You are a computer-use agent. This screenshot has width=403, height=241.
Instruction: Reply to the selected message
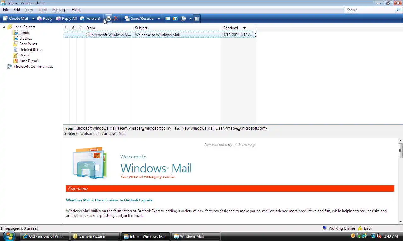(45, 19)
